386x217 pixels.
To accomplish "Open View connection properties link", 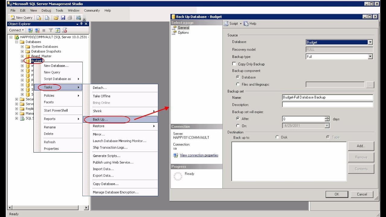I will tap(199, 155).
